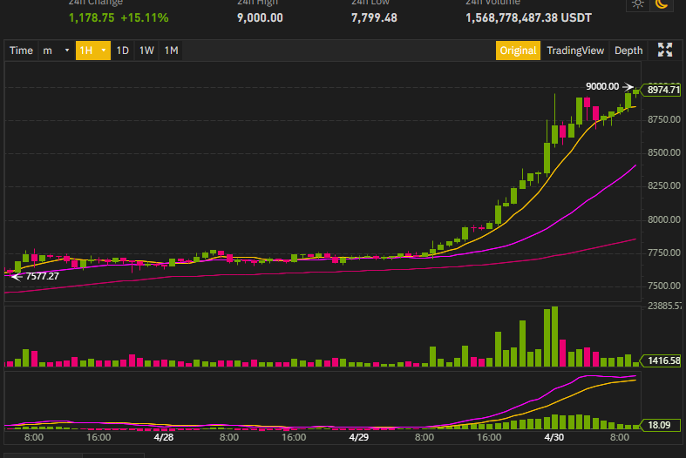Click the 7750.00 price axis label
The width and height of the screenshot is (686, 458).
663,253
